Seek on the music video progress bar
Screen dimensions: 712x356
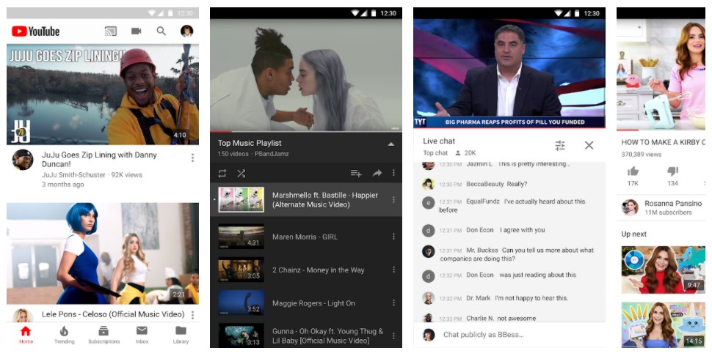[306, 131]
